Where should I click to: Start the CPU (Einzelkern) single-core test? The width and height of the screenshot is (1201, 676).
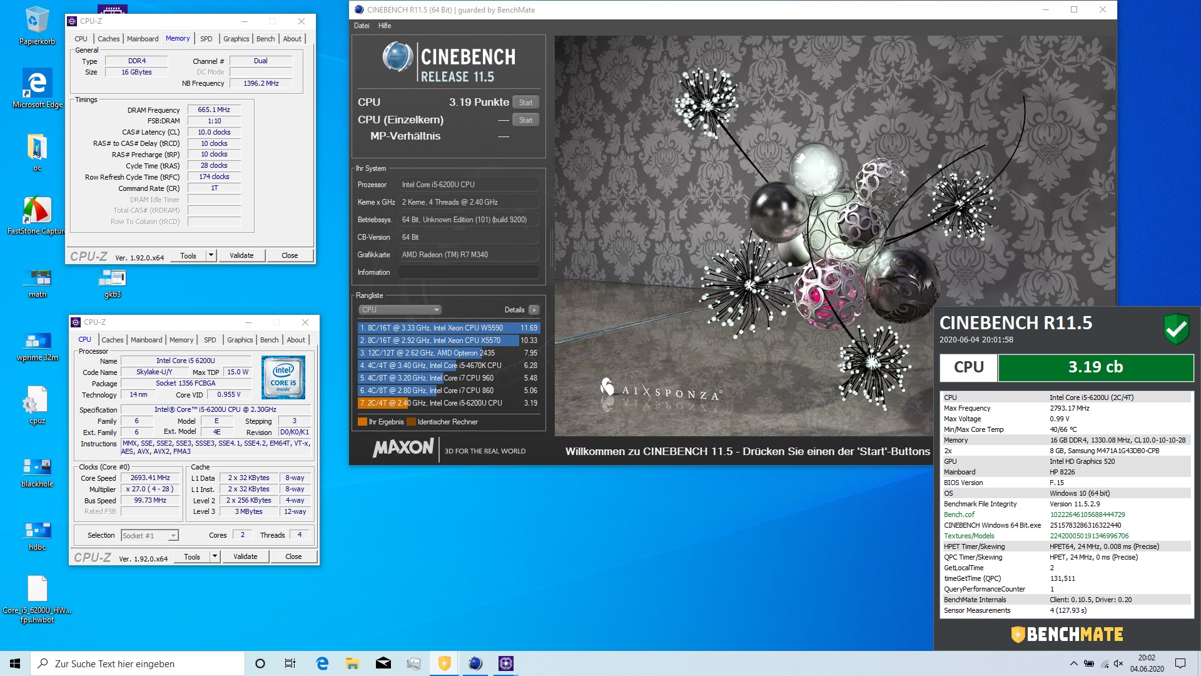[x=525, y=120]
